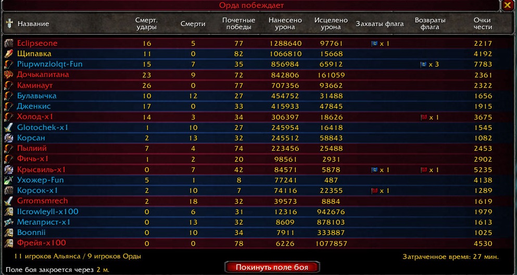
Task: Select player name Glotochek-x1
Action: (x=43, y=127)
